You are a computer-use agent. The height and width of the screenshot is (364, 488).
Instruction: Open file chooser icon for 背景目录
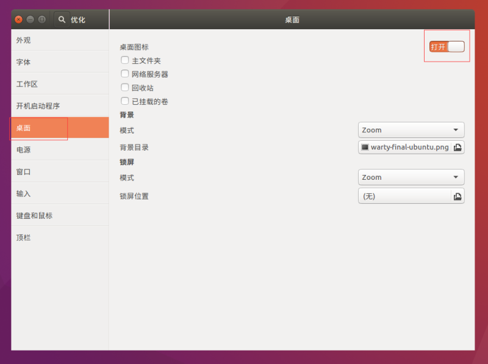pyautogui.click(x=457, y=148)
